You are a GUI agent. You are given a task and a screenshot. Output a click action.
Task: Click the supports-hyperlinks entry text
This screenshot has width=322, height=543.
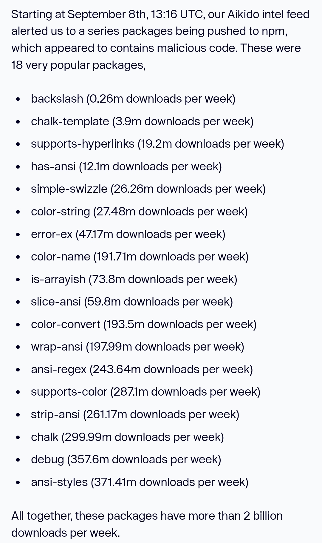pos(157,144)
